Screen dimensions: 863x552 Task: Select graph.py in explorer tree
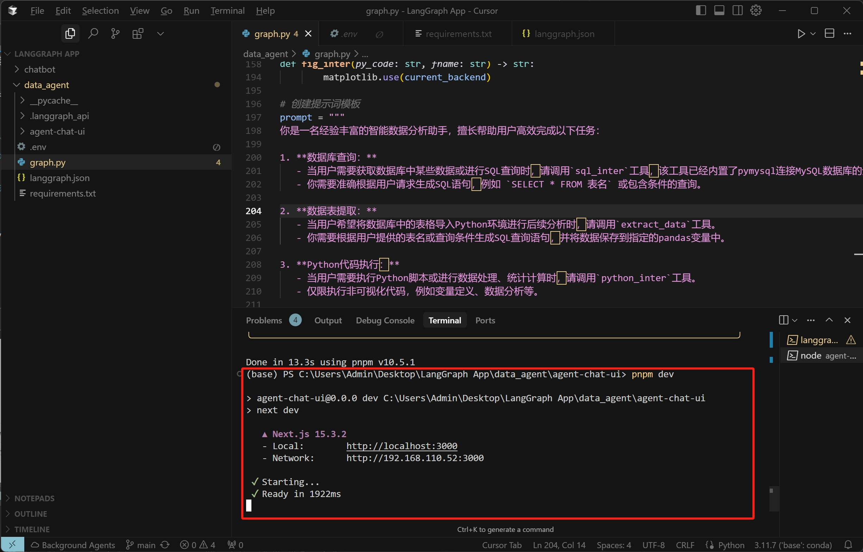tap(116, 162)
